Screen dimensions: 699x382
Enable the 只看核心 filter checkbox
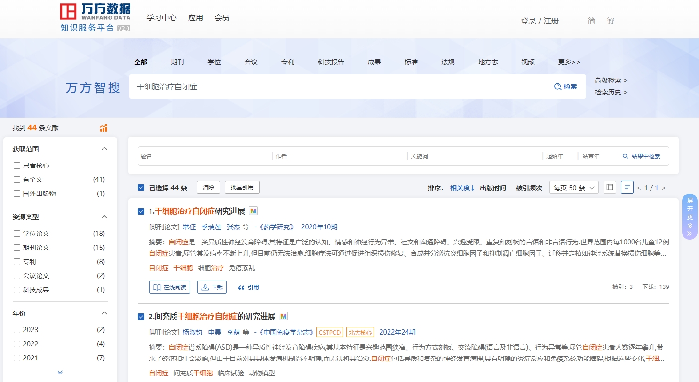(x=17, y=165)
